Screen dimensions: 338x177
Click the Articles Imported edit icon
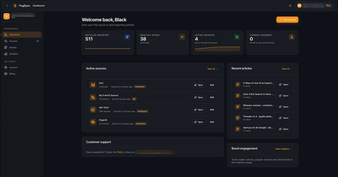(x=127, y=37)
